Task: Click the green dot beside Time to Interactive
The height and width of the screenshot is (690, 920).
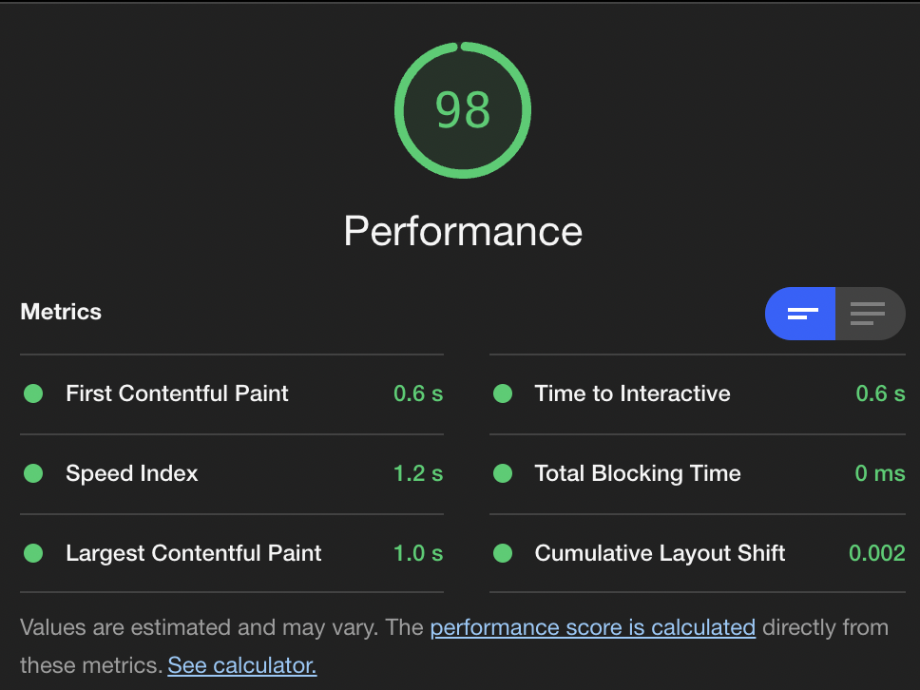Action: pyautogui.click(x=503, y=393)
